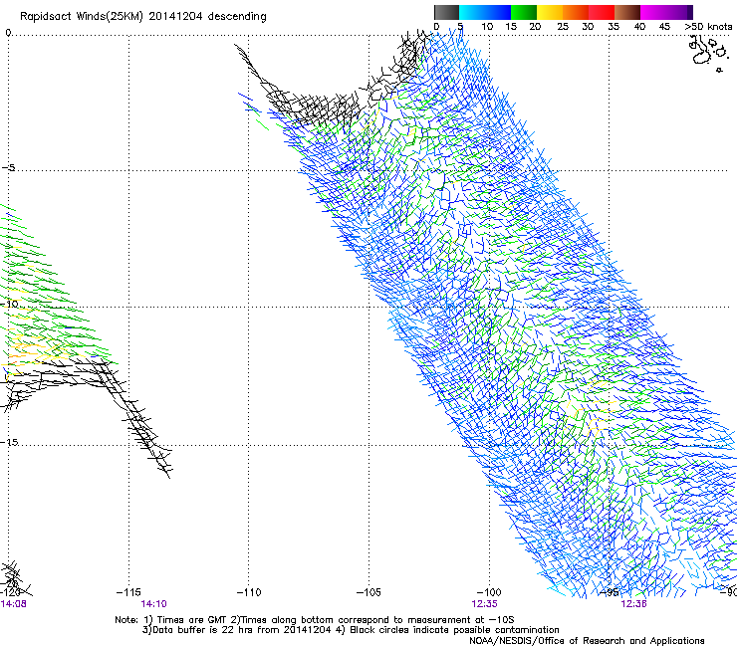Click the swath time label '14:10'
Image resolution: width=737 pixels, height=647 pixels.
click(153, 604)
